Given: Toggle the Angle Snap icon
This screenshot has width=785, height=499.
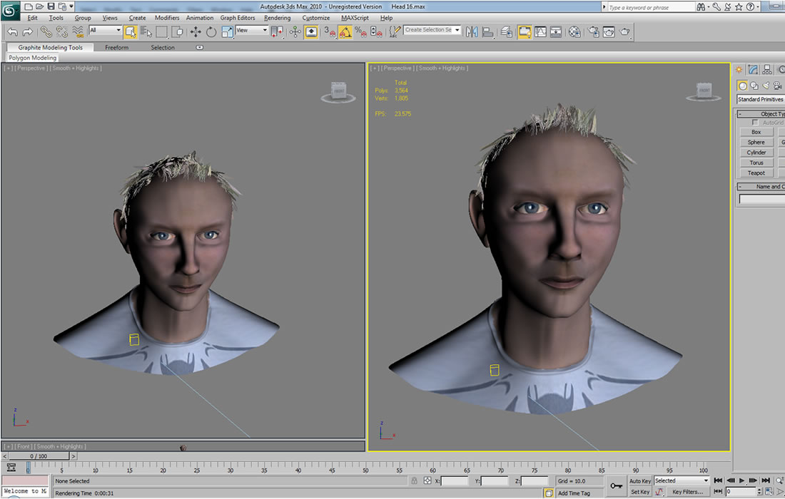Looking at the screenshot, I should coord(345,32).
